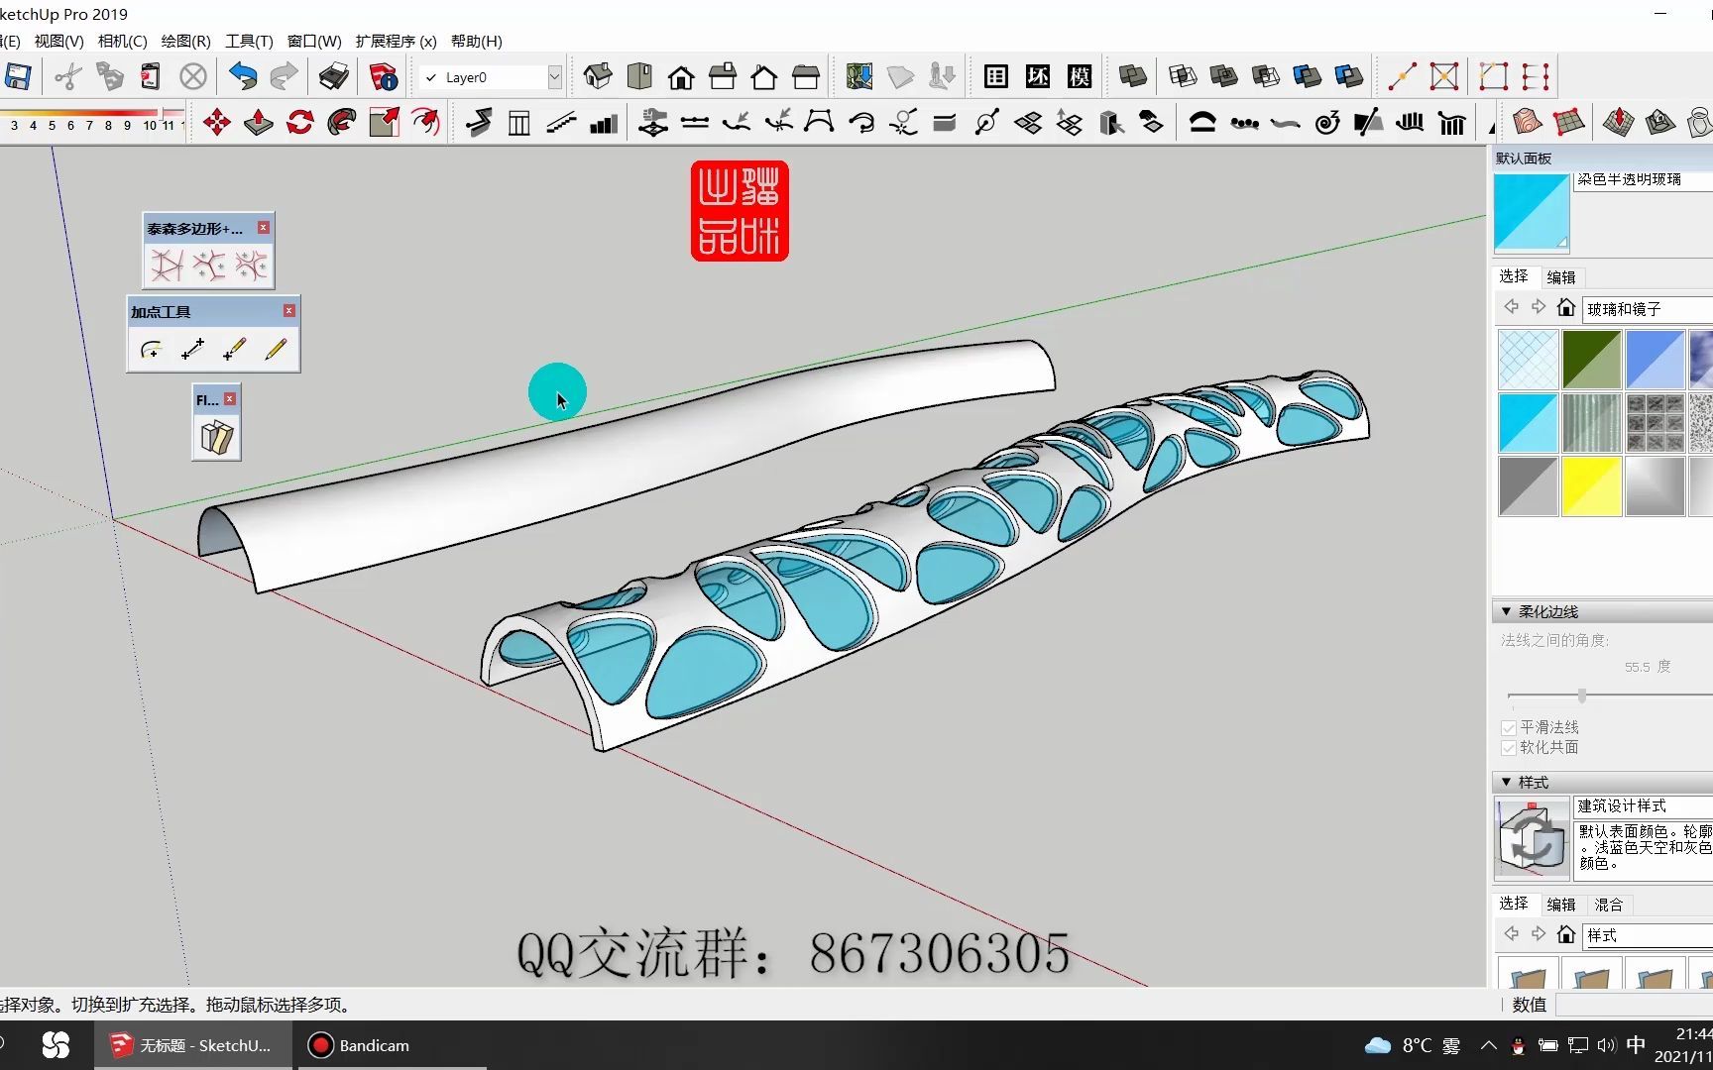Undo the last action with blue arrow
The width and height of the screenshot is (1713, 1070).
pyautogui.click(x=243, y=76)
